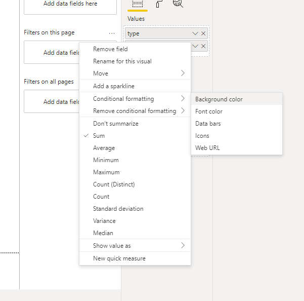Choose Add a sparkline
This screenshot has width=304, height=301.
coord(135,86)
